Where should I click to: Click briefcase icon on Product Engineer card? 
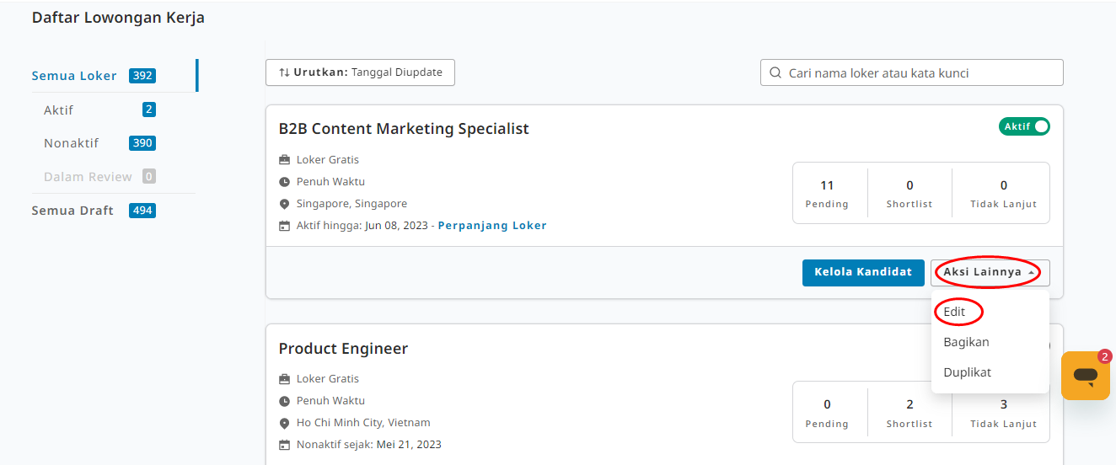click(284, 379)
